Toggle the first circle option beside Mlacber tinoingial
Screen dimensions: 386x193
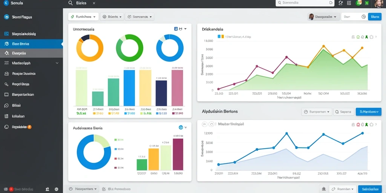click(x=205, y=124)
